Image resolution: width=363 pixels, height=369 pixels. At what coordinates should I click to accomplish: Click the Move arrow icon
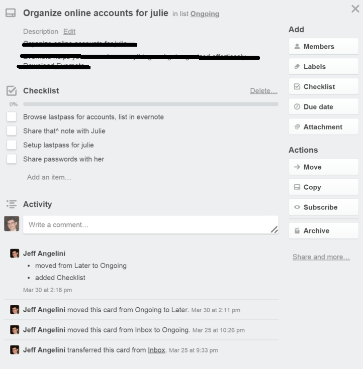(x=297, y=167)
